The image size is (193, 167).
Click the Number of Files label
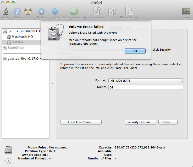[100, 158]
